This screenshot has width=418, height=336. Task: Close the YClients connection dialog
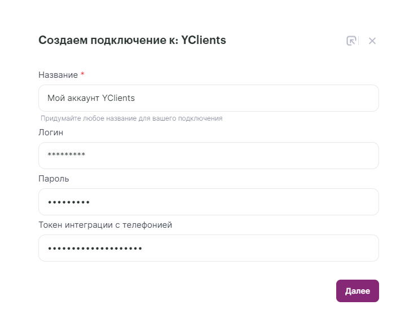coord(372,41)
